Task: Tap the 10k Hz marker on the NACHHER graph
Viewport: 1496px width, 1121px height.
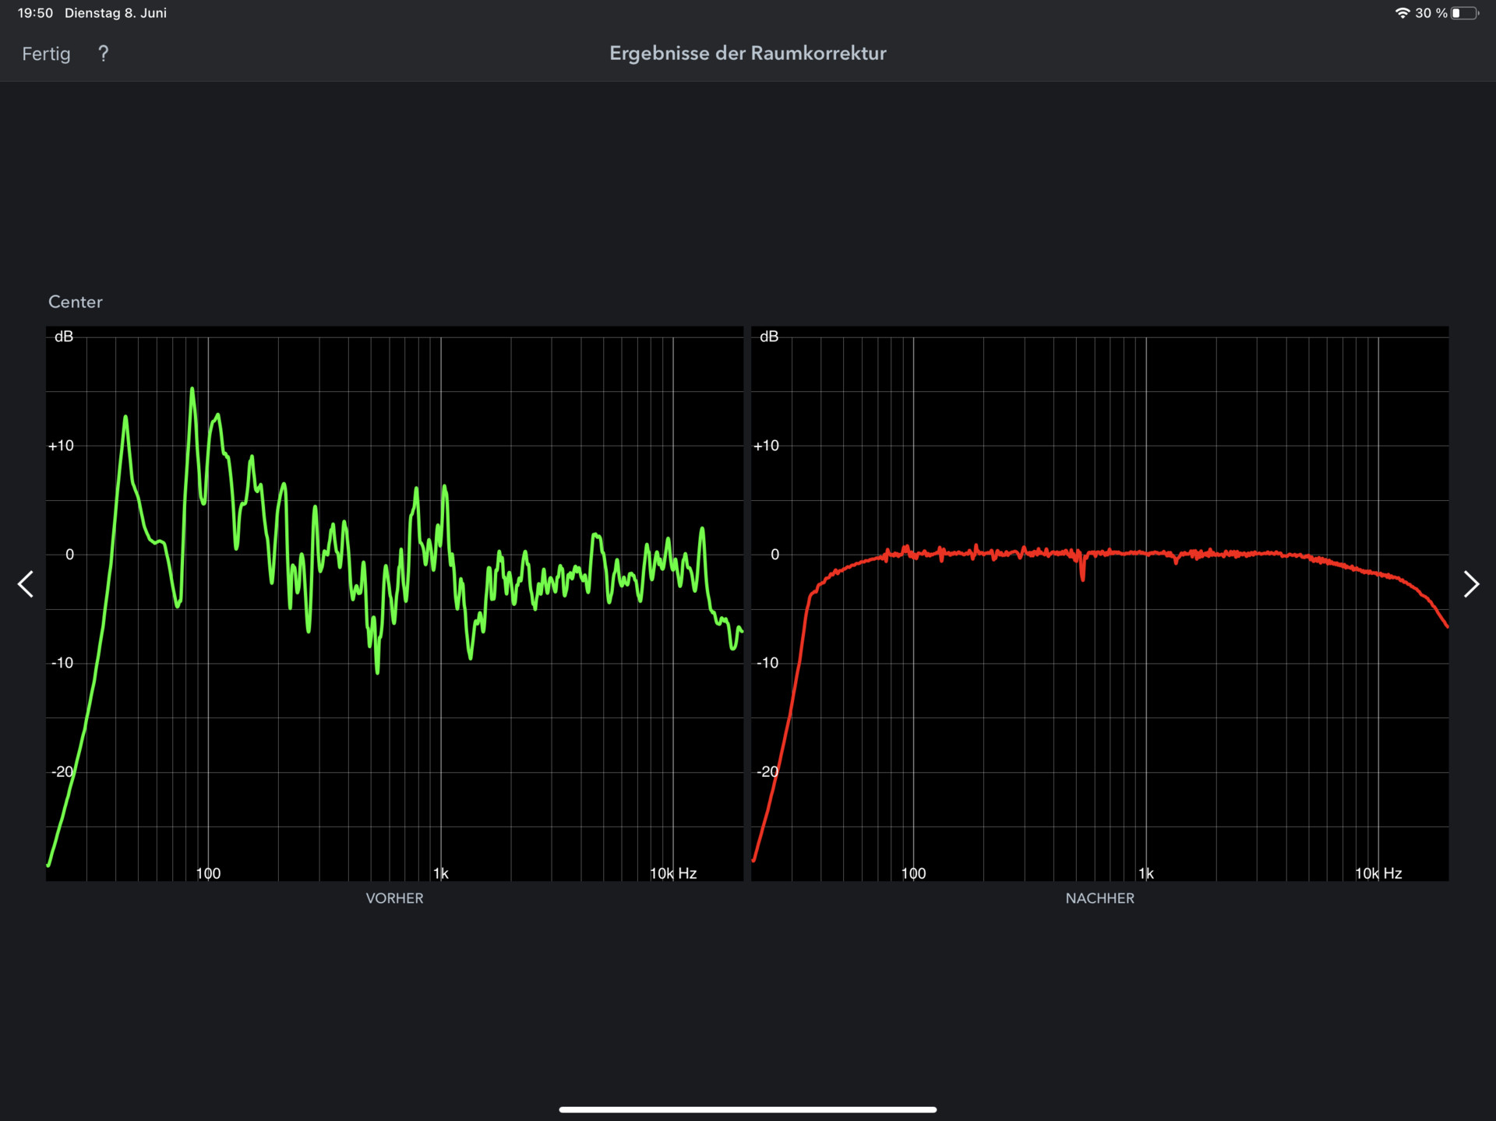Action: (x=1378, y=873)
